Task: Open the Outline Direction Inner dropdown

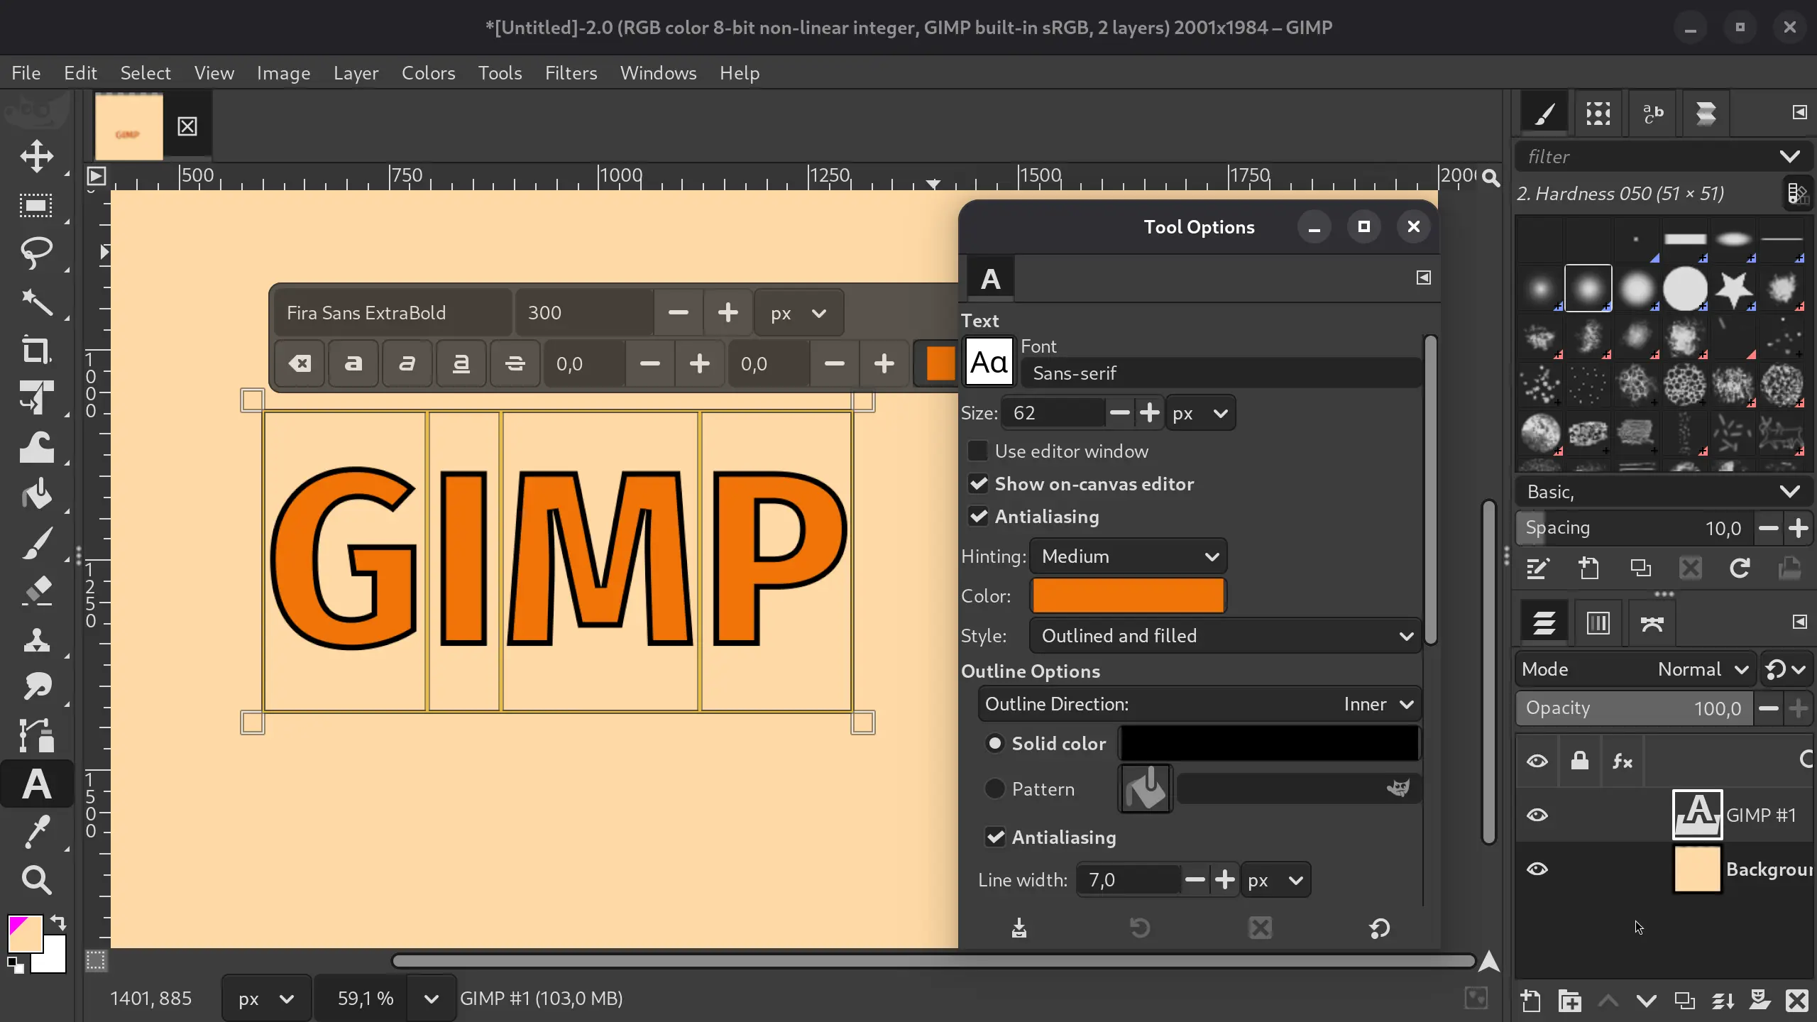Action: [1200, 704]
